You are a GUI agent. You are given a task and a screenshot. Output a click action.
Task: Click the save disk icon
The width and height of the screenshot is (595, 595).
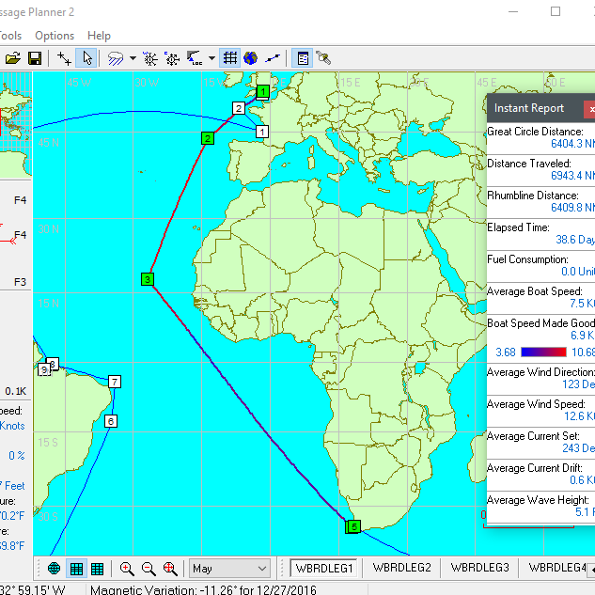tap(35, 58)
